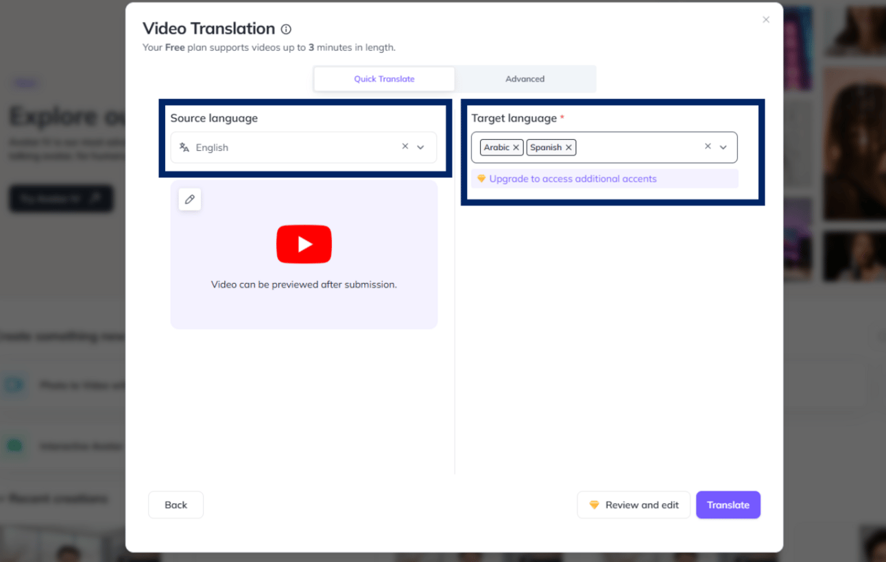Click the translate icon in Source language field
The width and height of the screenshot is (886, 562).
184,147
